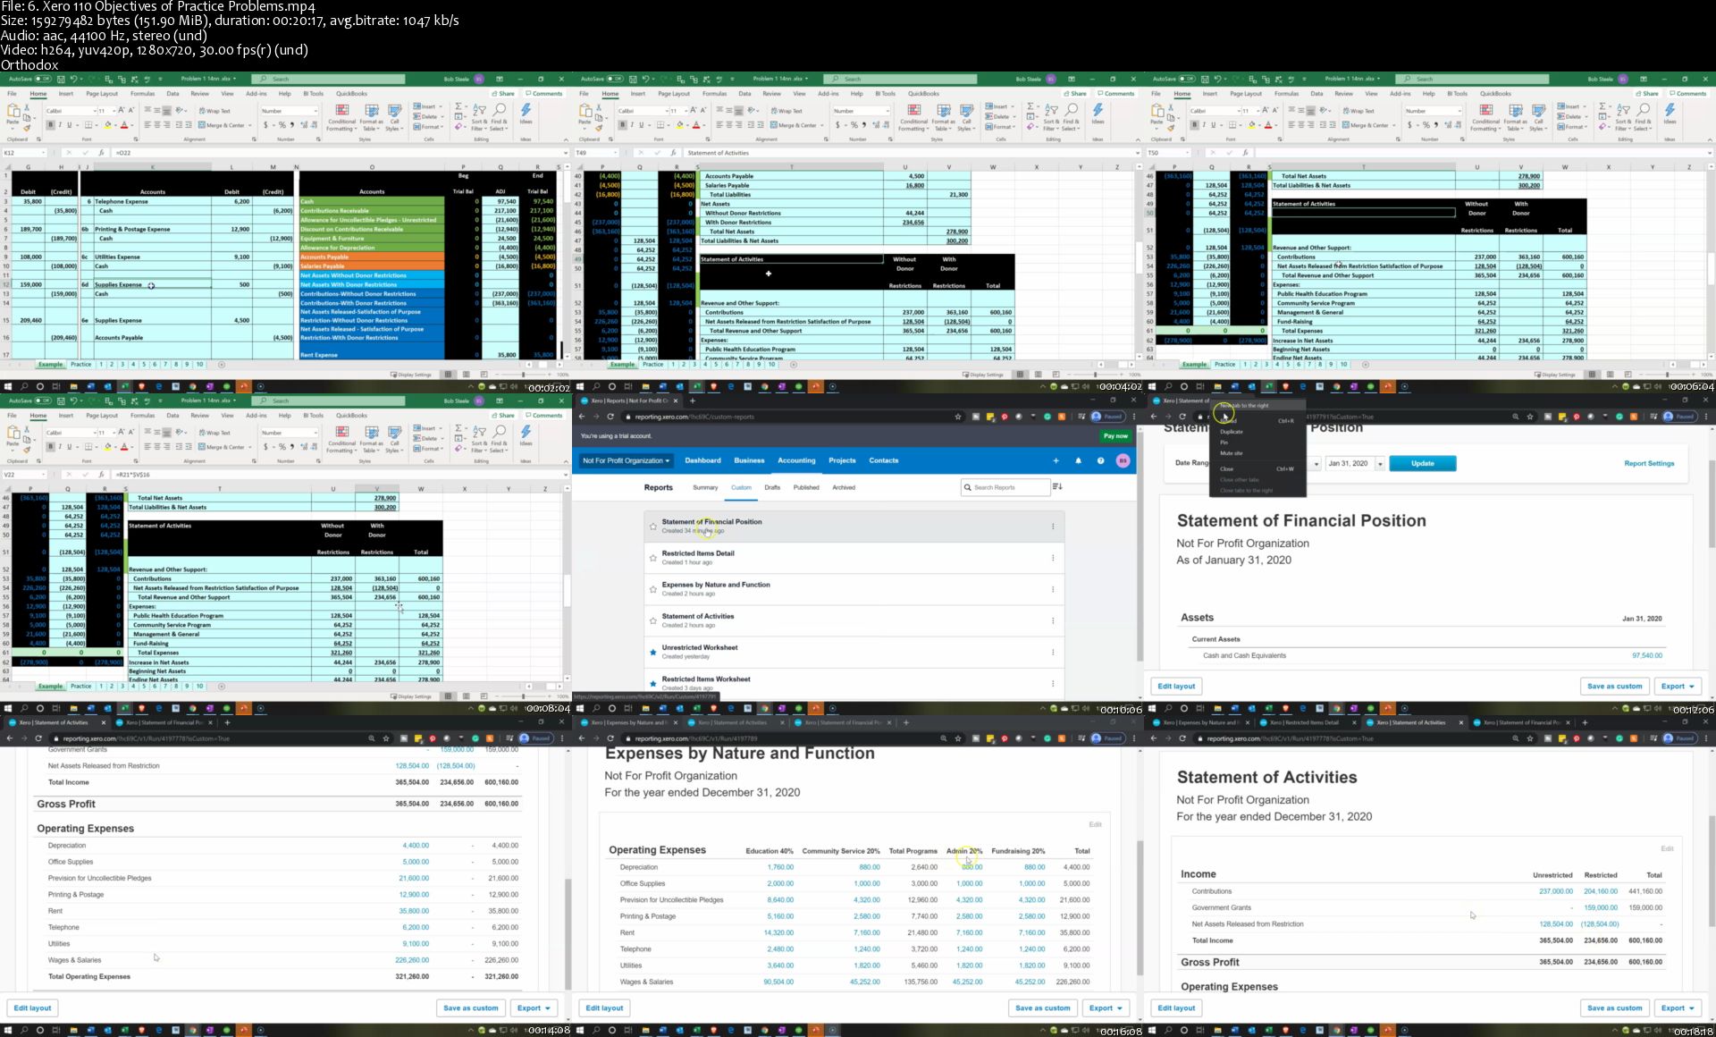The height and width of the screenshot is (1037, 1716).
Task: Open the three-dot menu for Expenses by Nature and Function
Action: point(1053,589)
